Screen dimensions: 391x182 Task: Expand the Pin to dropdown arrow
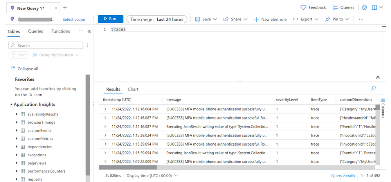point(347,19)
